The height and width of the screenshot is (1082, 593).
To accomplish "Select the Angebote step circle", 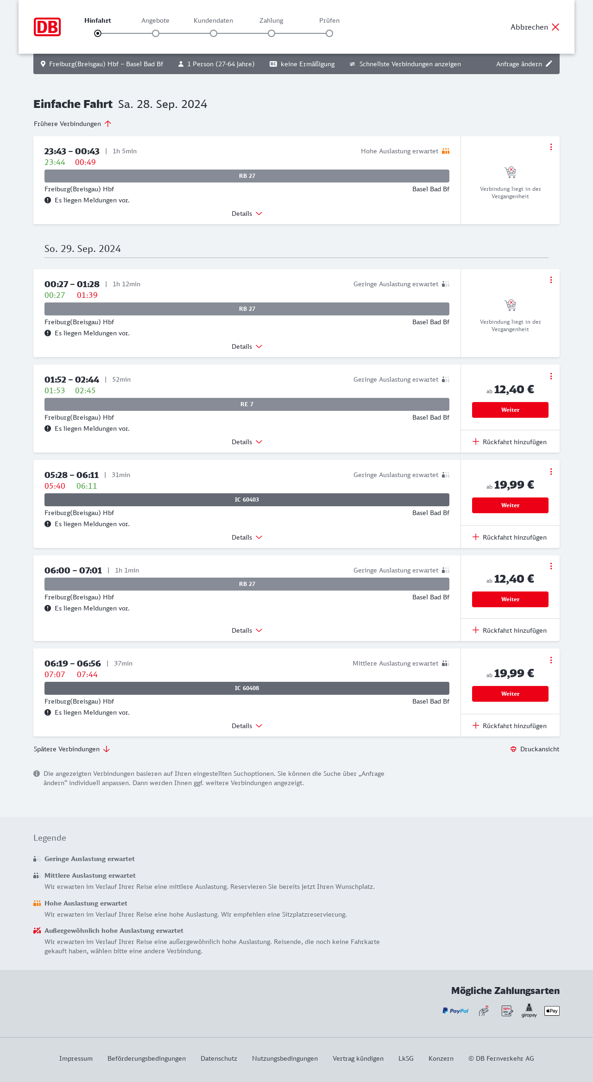I will (x=156, y=33).
